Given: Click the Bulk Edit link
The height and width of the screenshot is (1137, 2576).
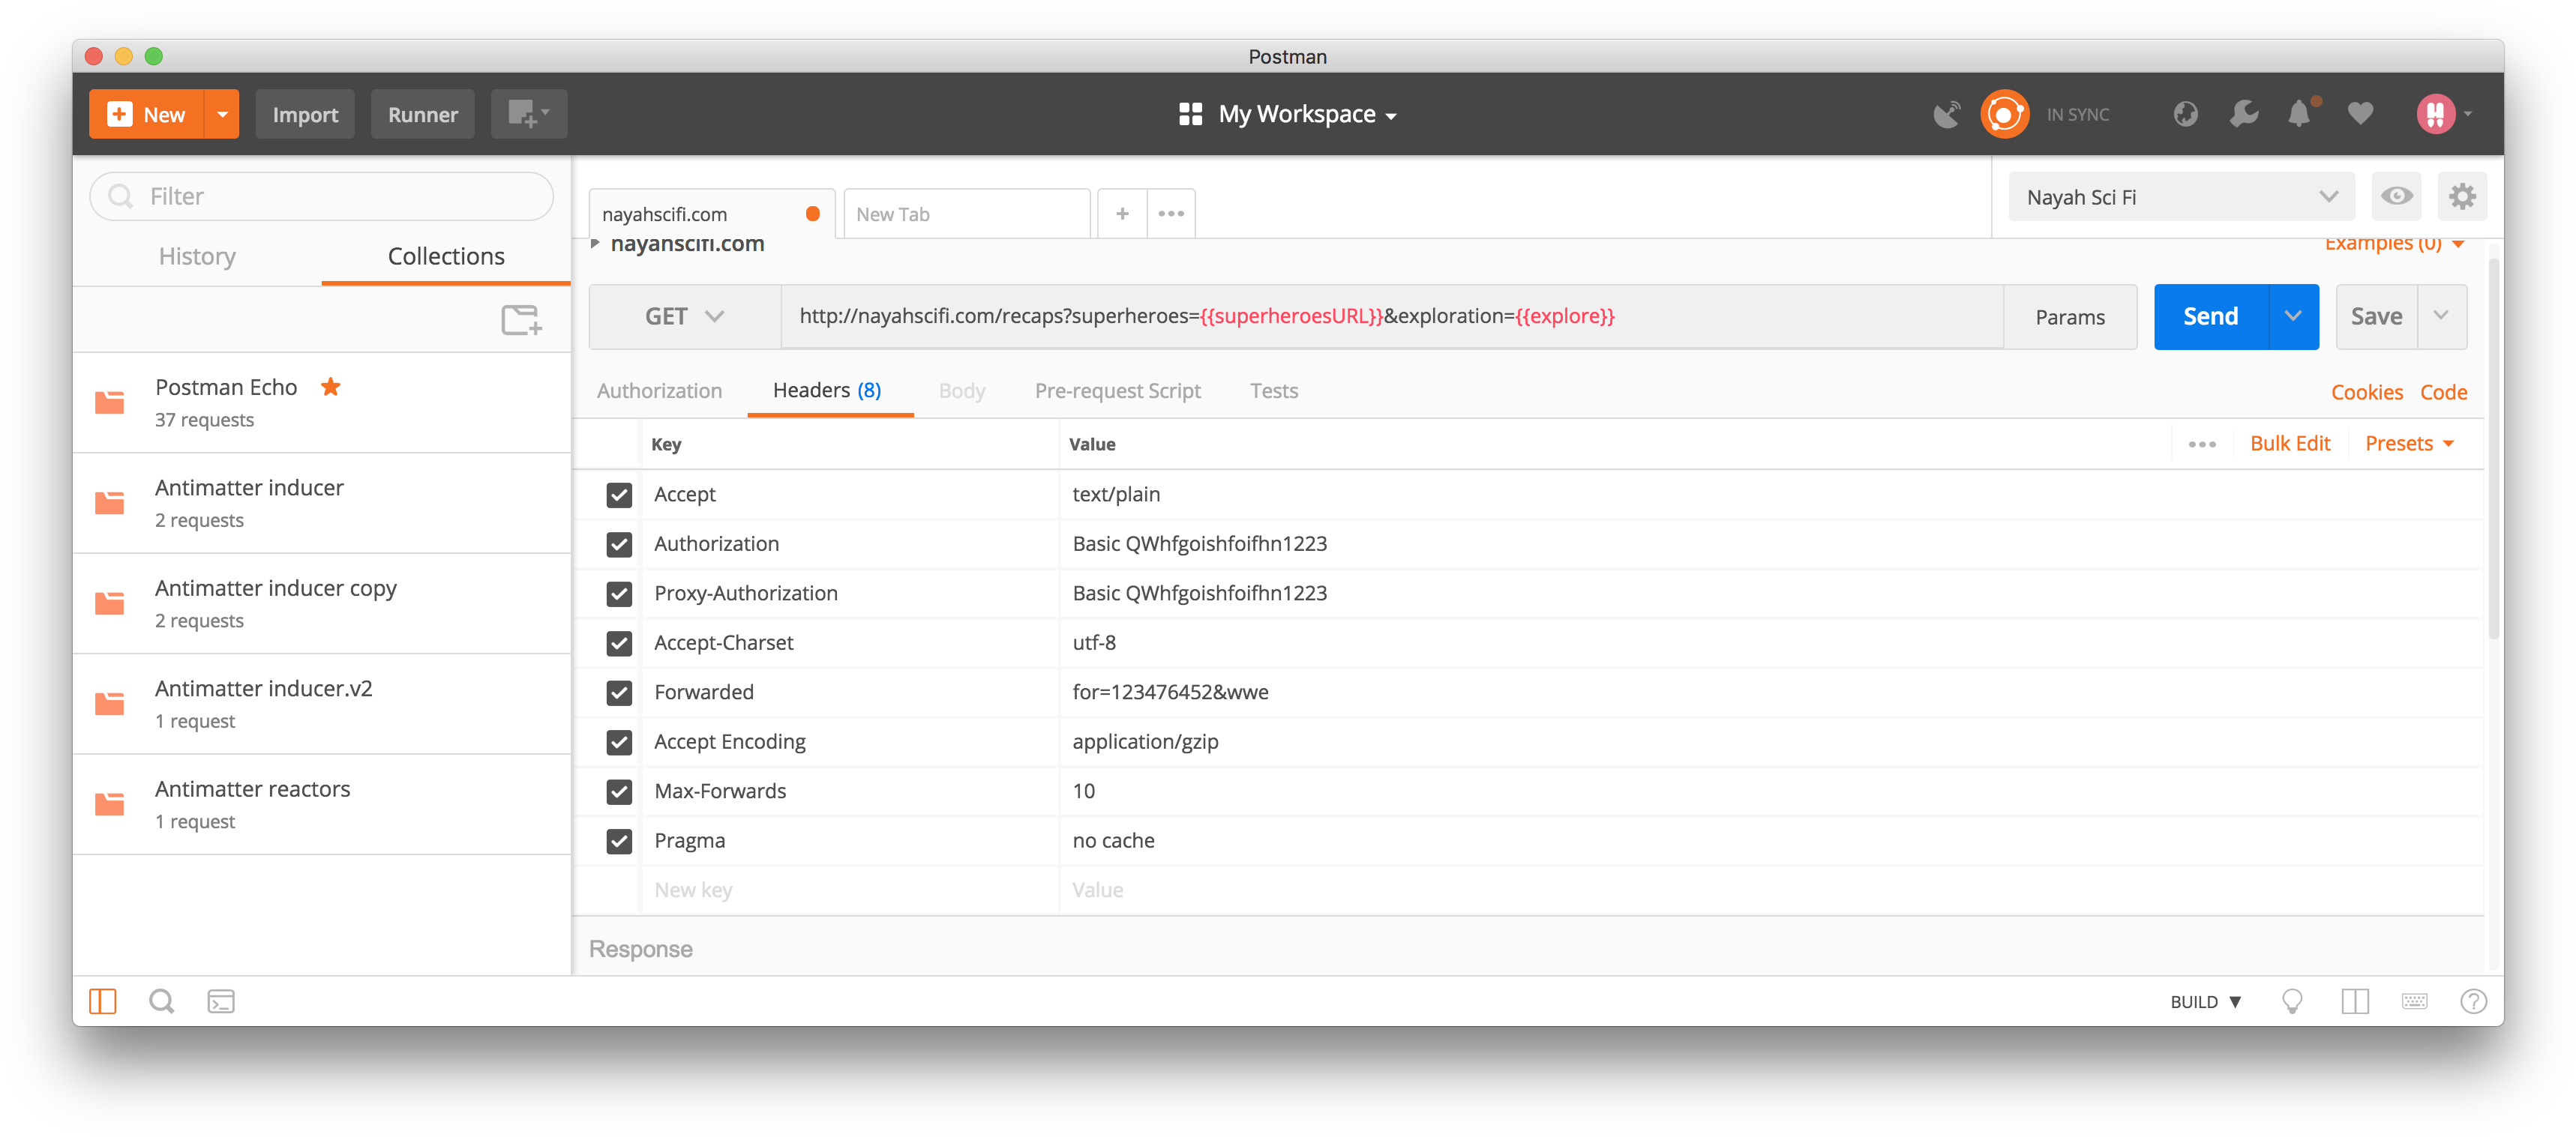Looking at the screenshot, I should pyautogui.click(x=2289, y=444).
